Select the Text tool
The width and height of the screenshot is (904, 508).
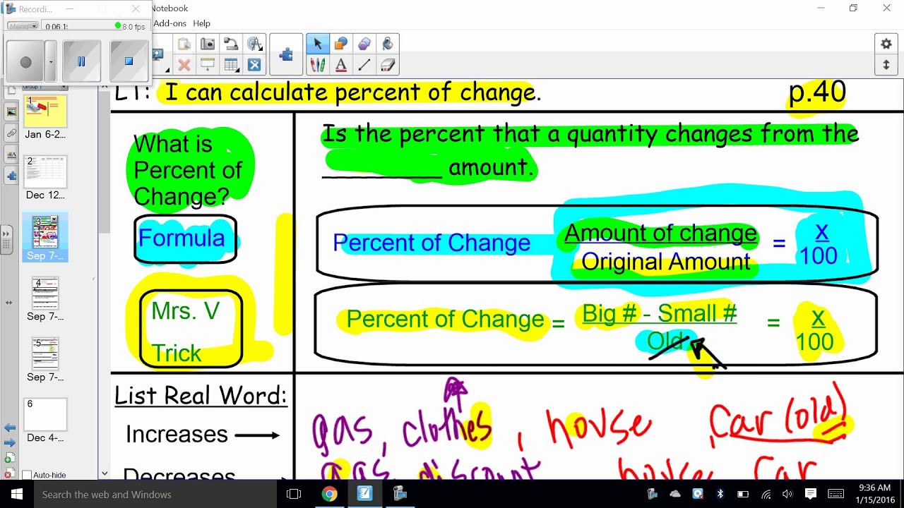tap(341, 66)
